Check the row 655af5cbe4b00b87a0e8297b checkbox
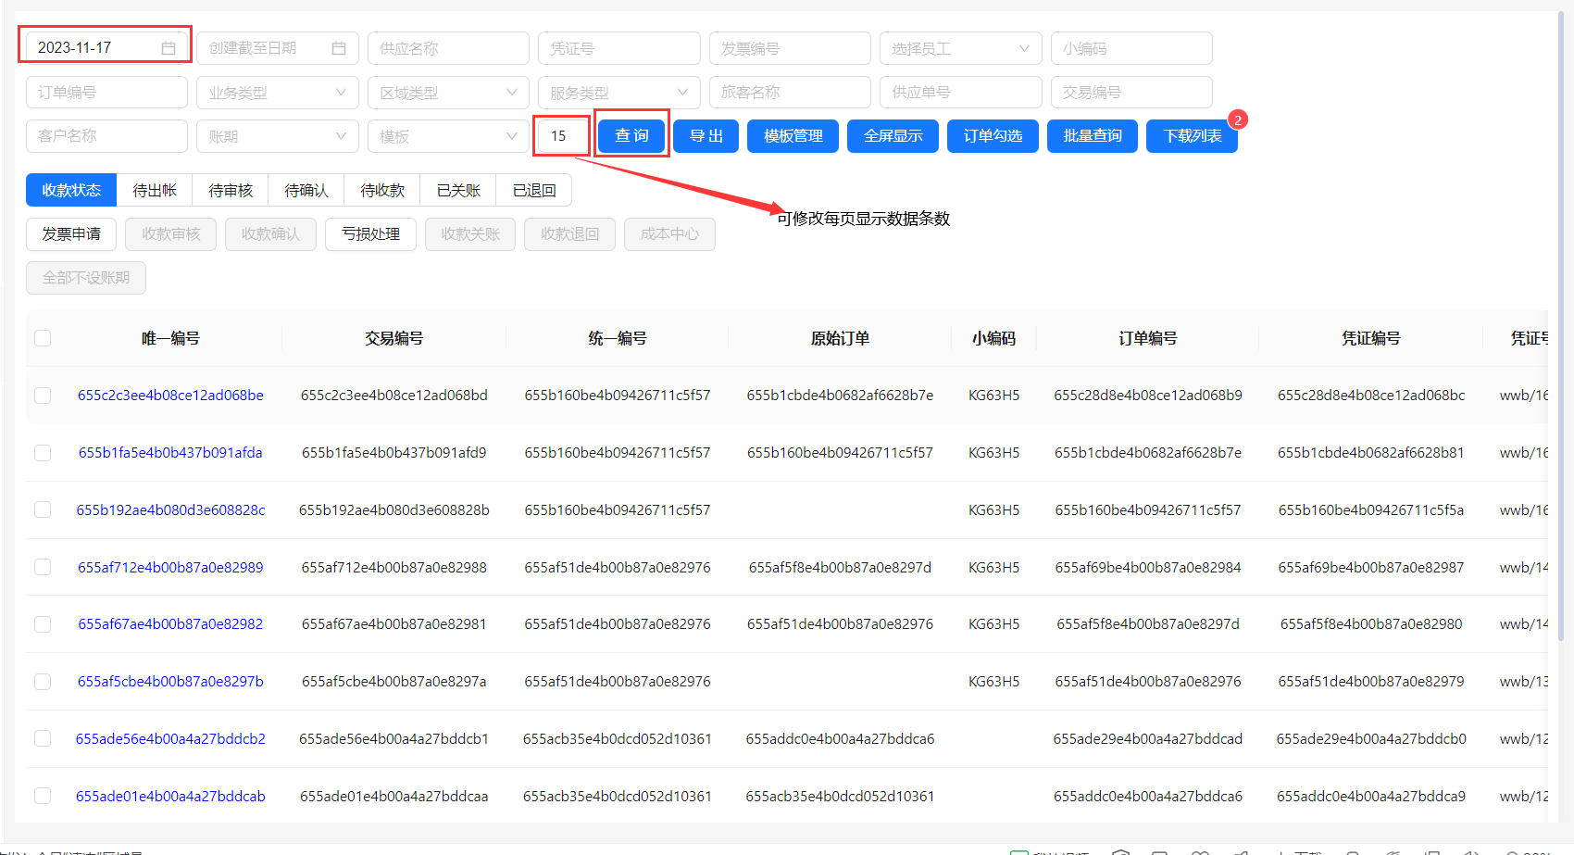 43,682
